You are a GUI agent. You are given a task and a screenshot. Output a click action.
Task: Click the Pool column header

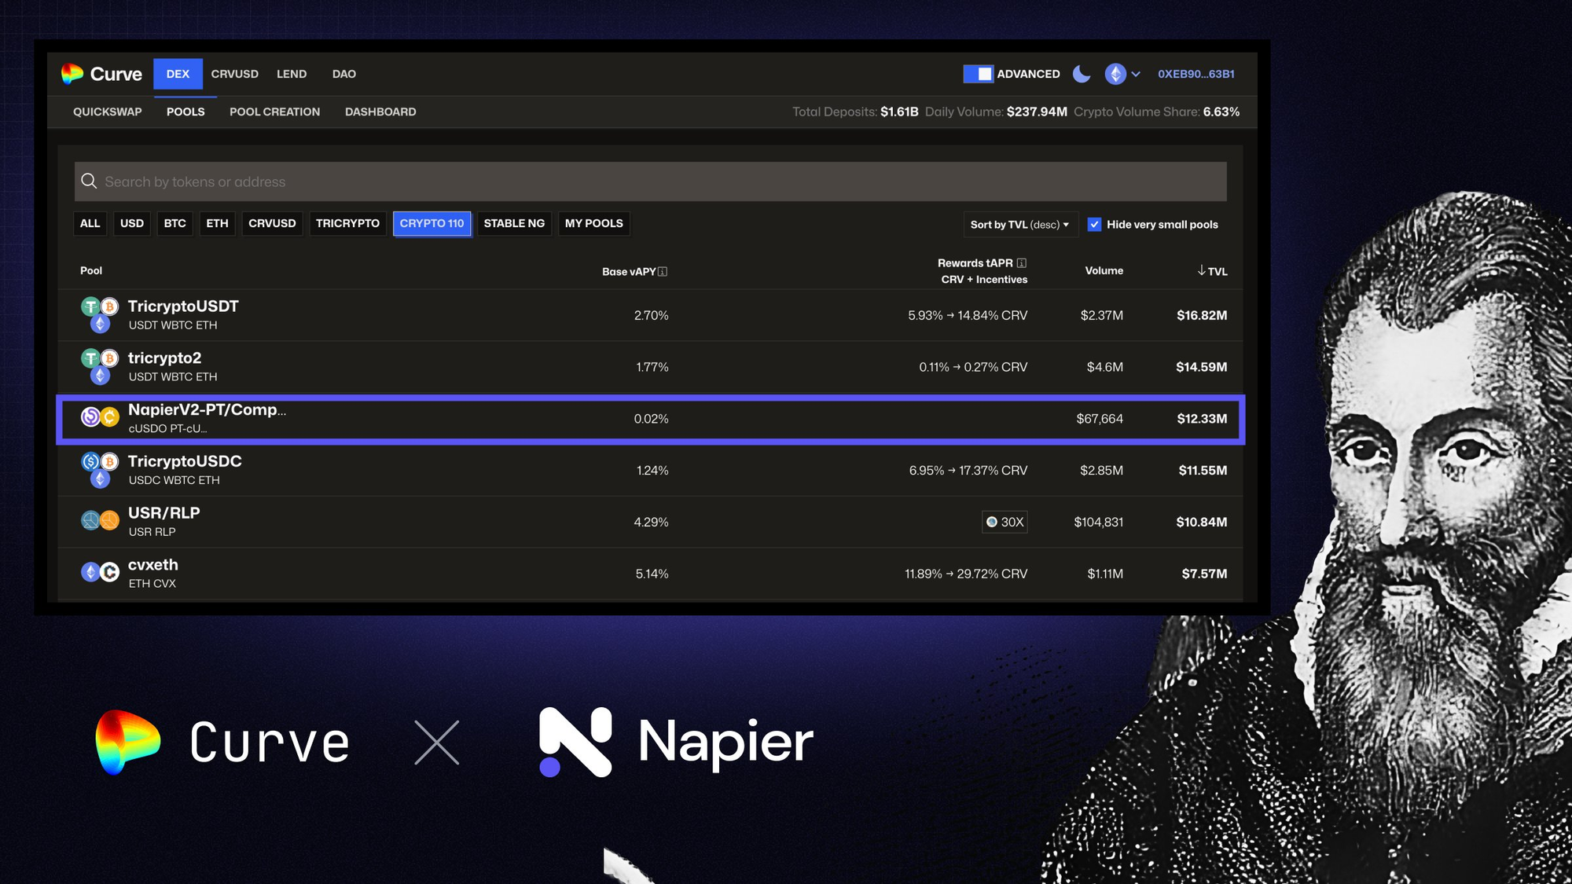91,270
